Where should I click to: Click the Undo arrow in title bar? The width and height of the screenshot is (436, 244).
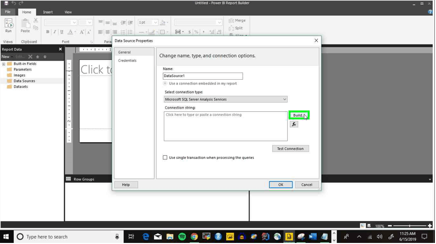coord(13,3)
